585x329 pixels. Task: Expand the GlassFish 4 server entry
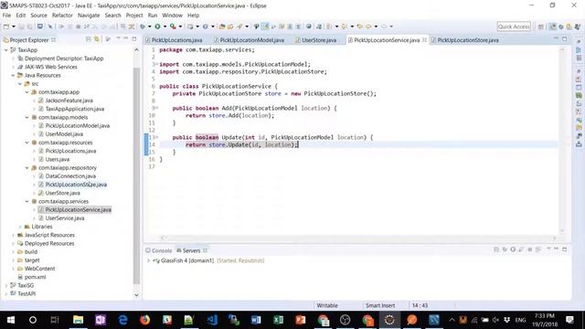pyautogui.click(x=148, y=260)
